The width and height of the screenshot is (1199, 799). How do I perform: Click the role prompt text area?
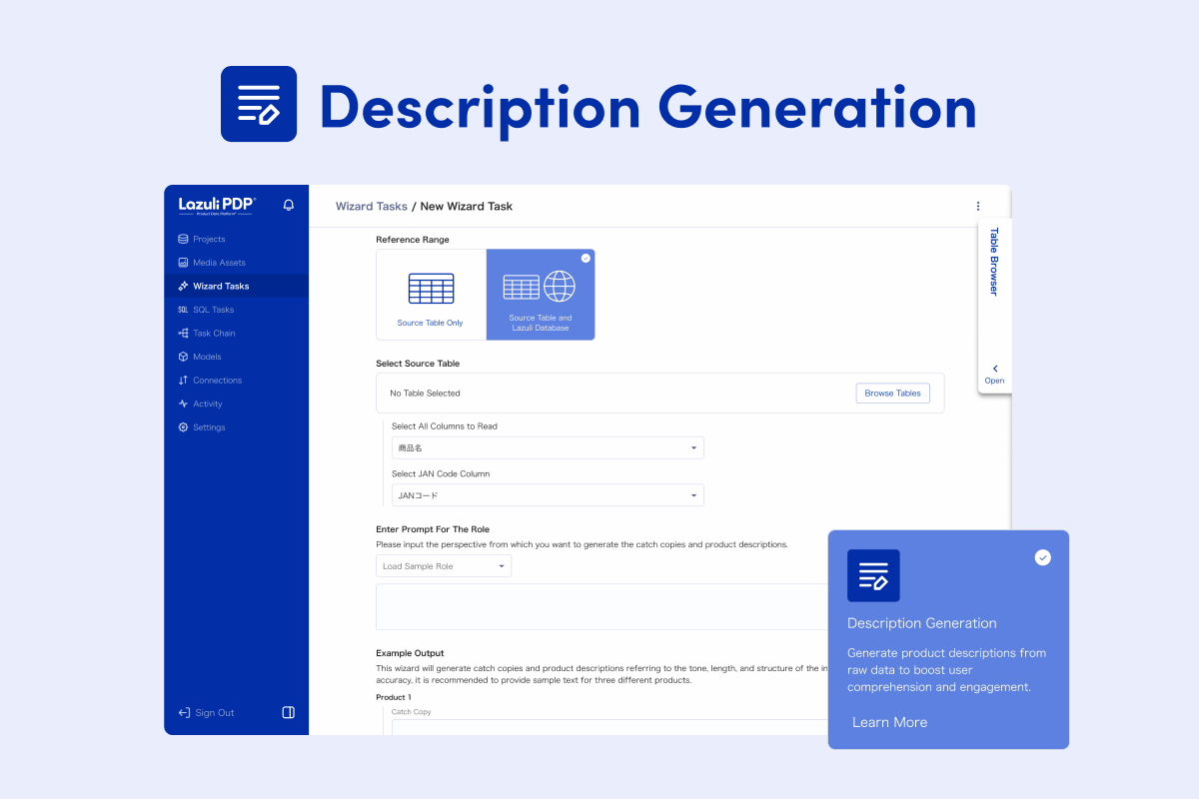coord(599,607)
